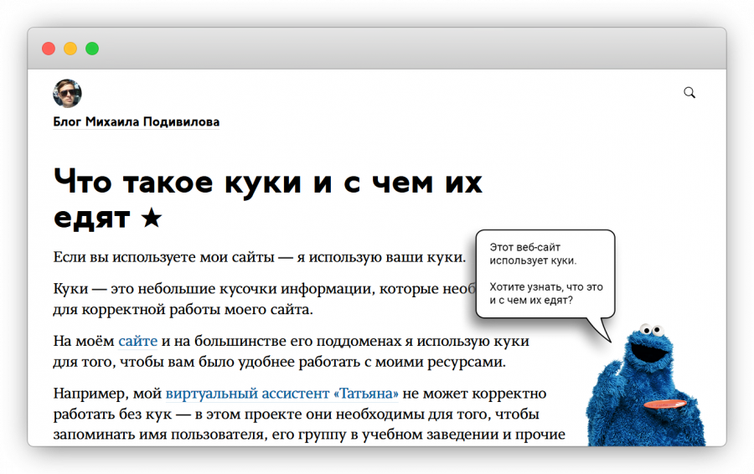Click the red plate Cookie Monster holds
The image size is (754, 474).
click(x=664, y=404)
